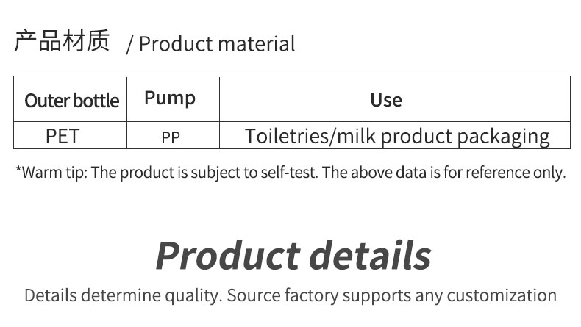Click the word "customization" in the subtitle
The width and height of the screenshot is (581, 327).
502,295
